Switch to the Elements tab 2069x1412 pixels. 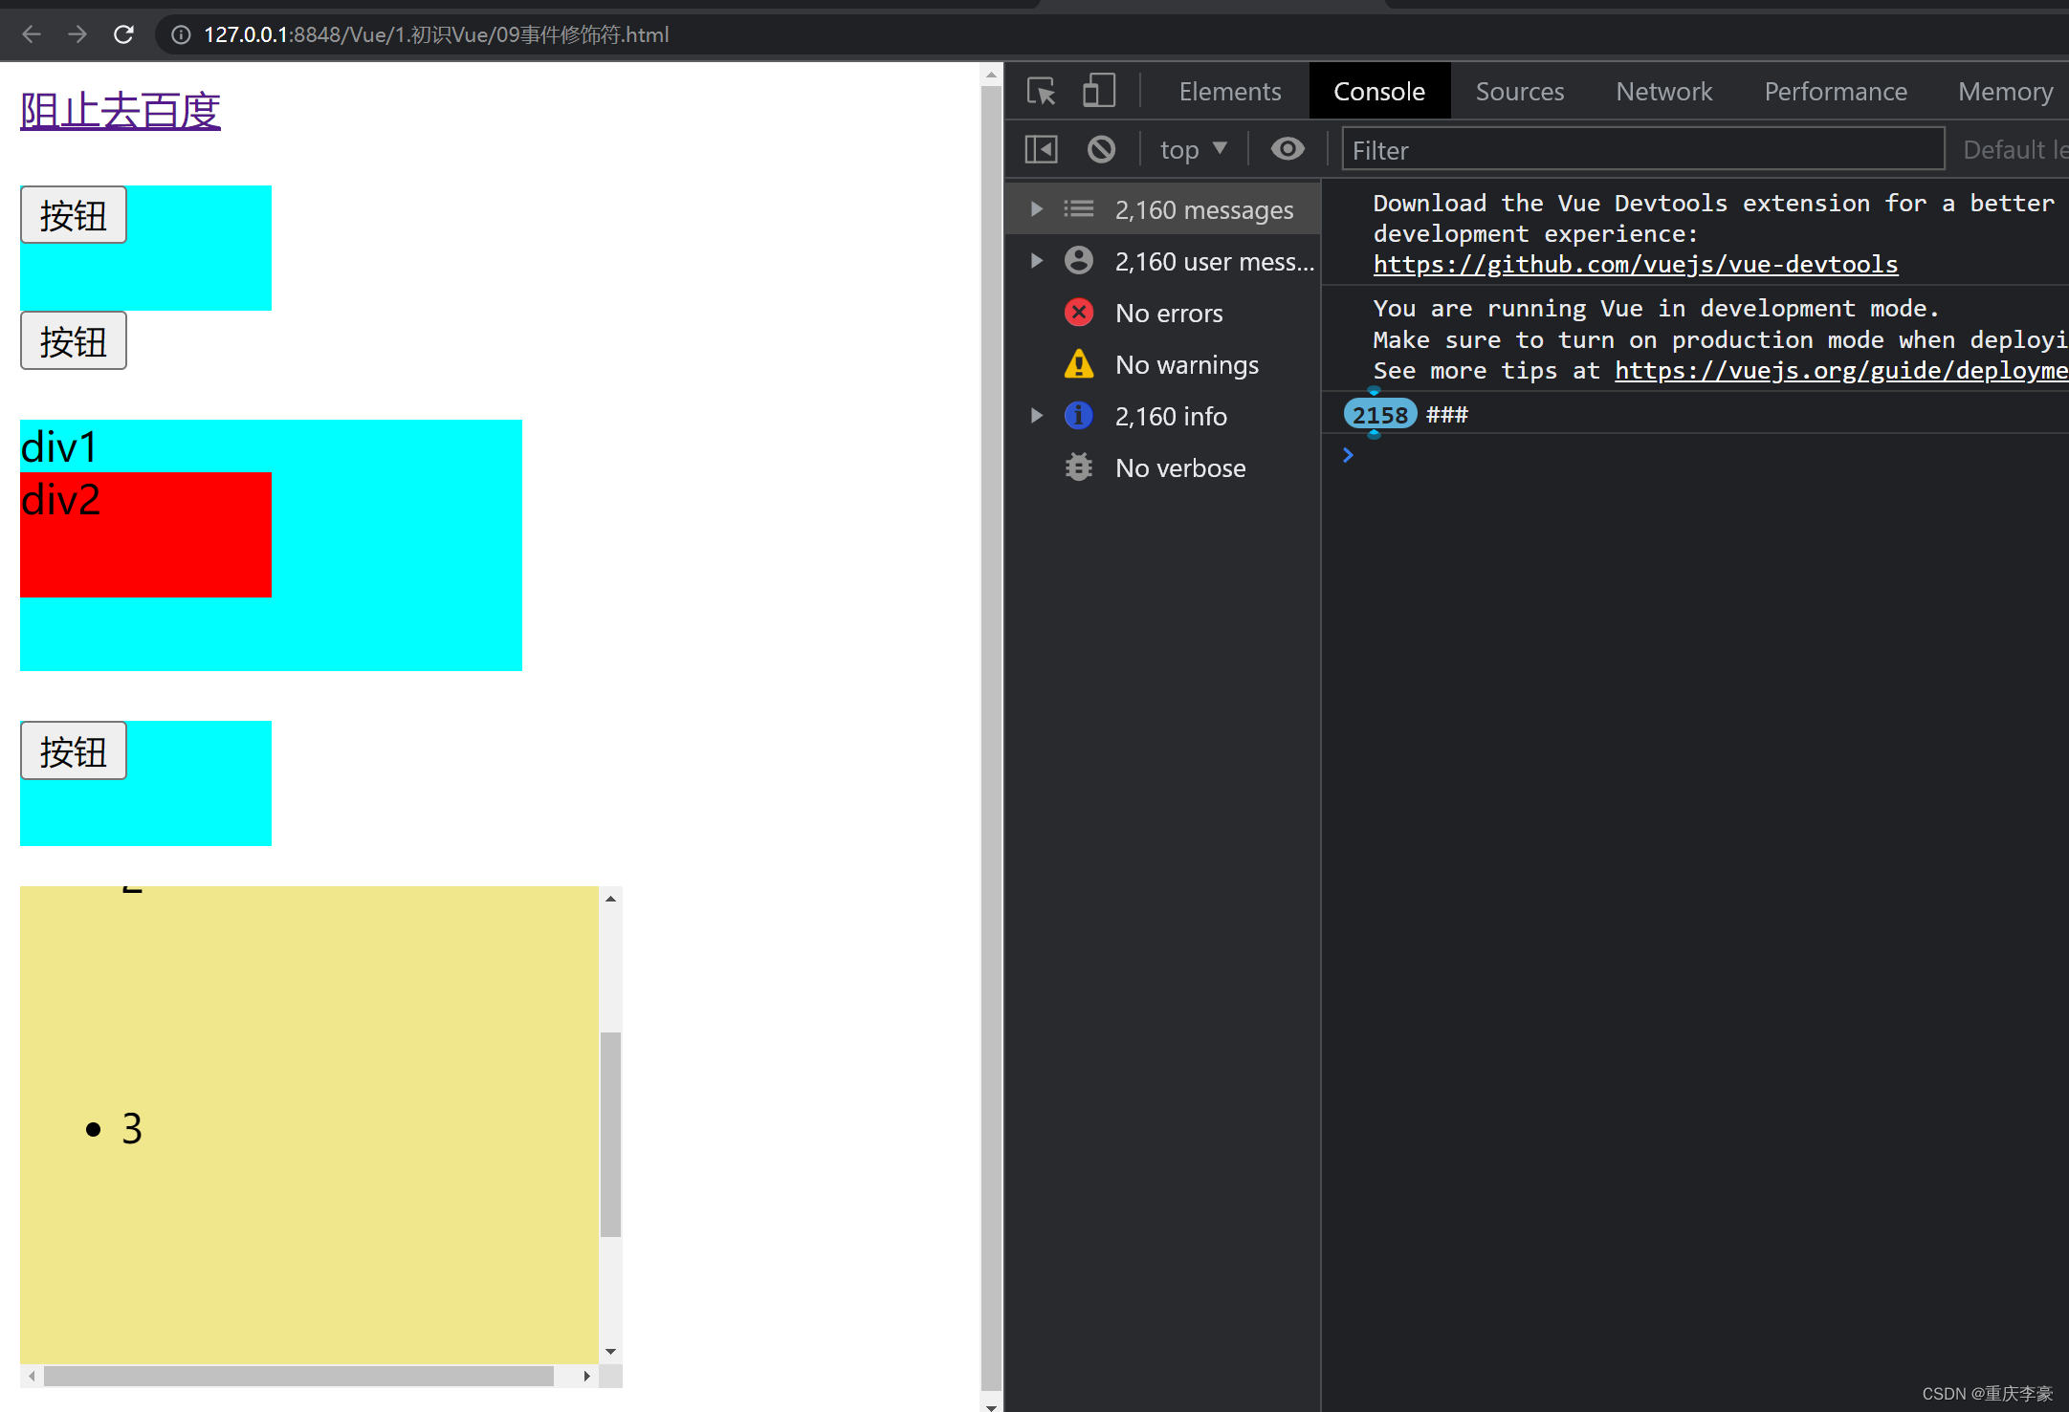1229,92
